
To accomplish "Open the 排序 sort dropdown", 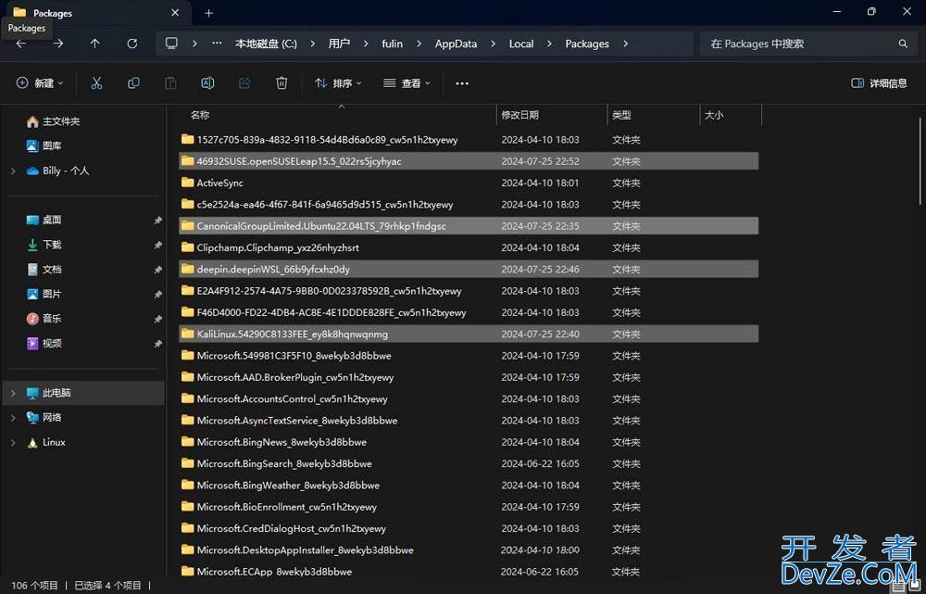I will (338, 83).
